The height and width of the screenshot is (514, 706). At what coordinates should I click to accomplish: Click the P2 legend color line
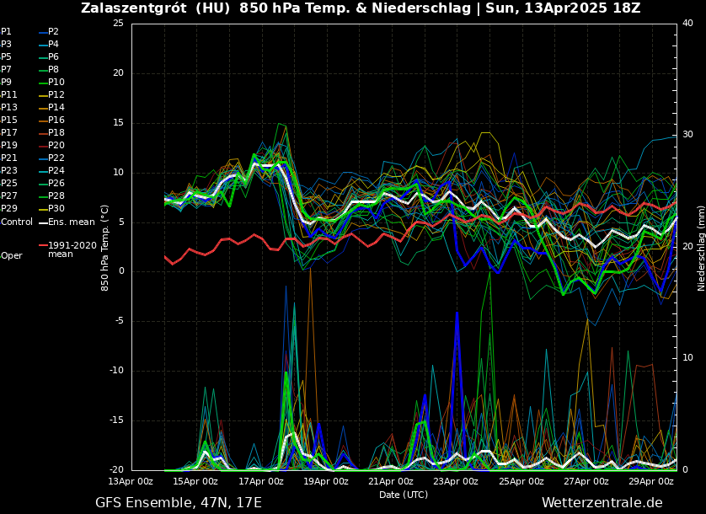pyautogui.click(x=42, y=31)
